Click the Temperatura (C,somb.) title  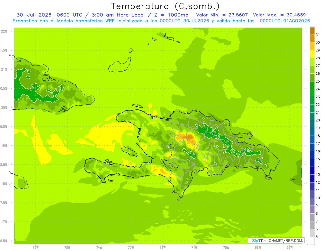(x=165, y=6)
